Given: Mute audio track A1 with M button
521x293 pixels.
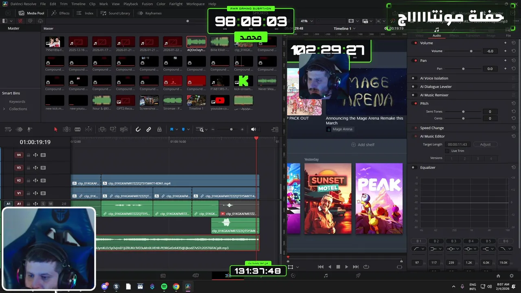Looking at the screenshot, I should [50, 204].
